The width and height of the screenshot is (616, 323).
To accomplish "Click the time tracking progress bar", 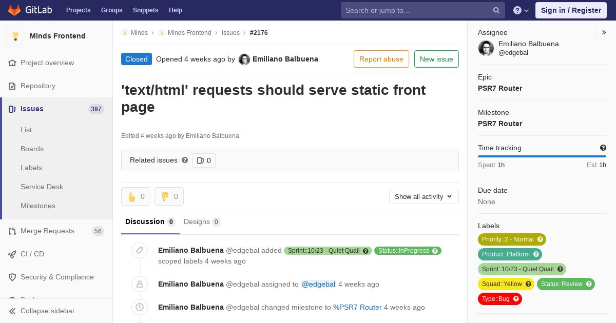I will [542, 156].
